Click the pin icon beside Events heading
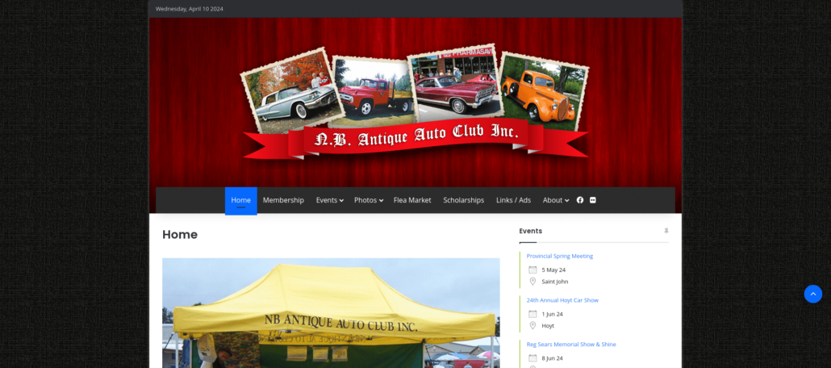Image resolution: width=831 pixels, height=368 pixels. coord(666,231)
